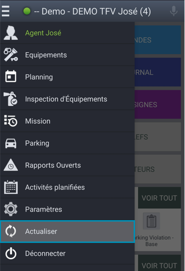Click the lower VOIR TOUT button

(x=159, y=263)
